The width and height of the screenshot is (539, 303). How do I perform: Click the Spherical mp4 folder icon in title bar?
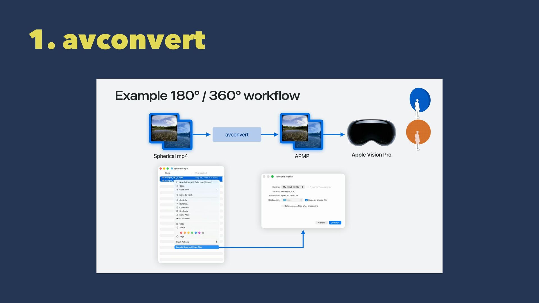(x=172, y=169)
